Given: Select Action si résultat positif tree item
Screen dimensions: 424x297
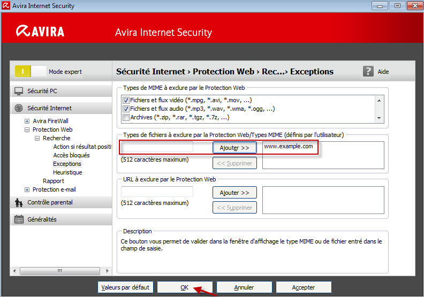Looking at the screenshot, I should point(82,147).
